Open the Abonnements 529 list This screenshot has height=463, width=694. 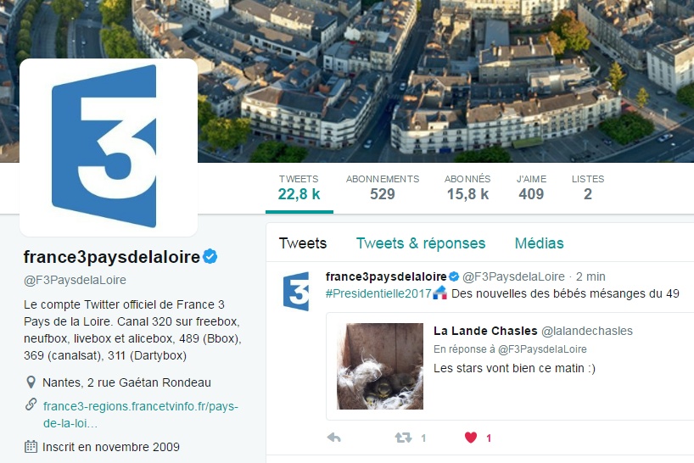(x=383, y=187)
